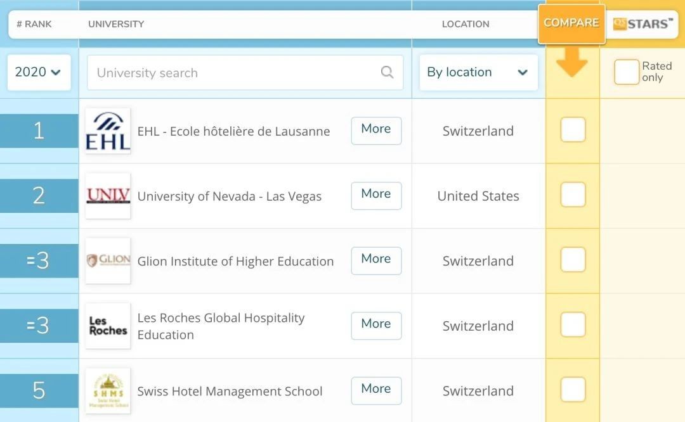Click the EHL university logo
Viewport: 685px width, 422px height.
click(108, 131)
